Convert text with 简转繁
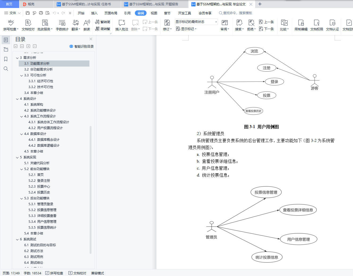 coord(103,29)
